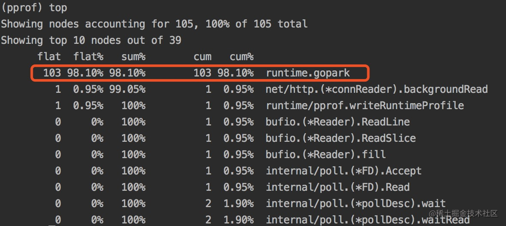Screen dimensions: 506x226
Task: Click the cum% 0.95% in the ReadLine row
Action: pyautogui.click(x=238, y=122)
